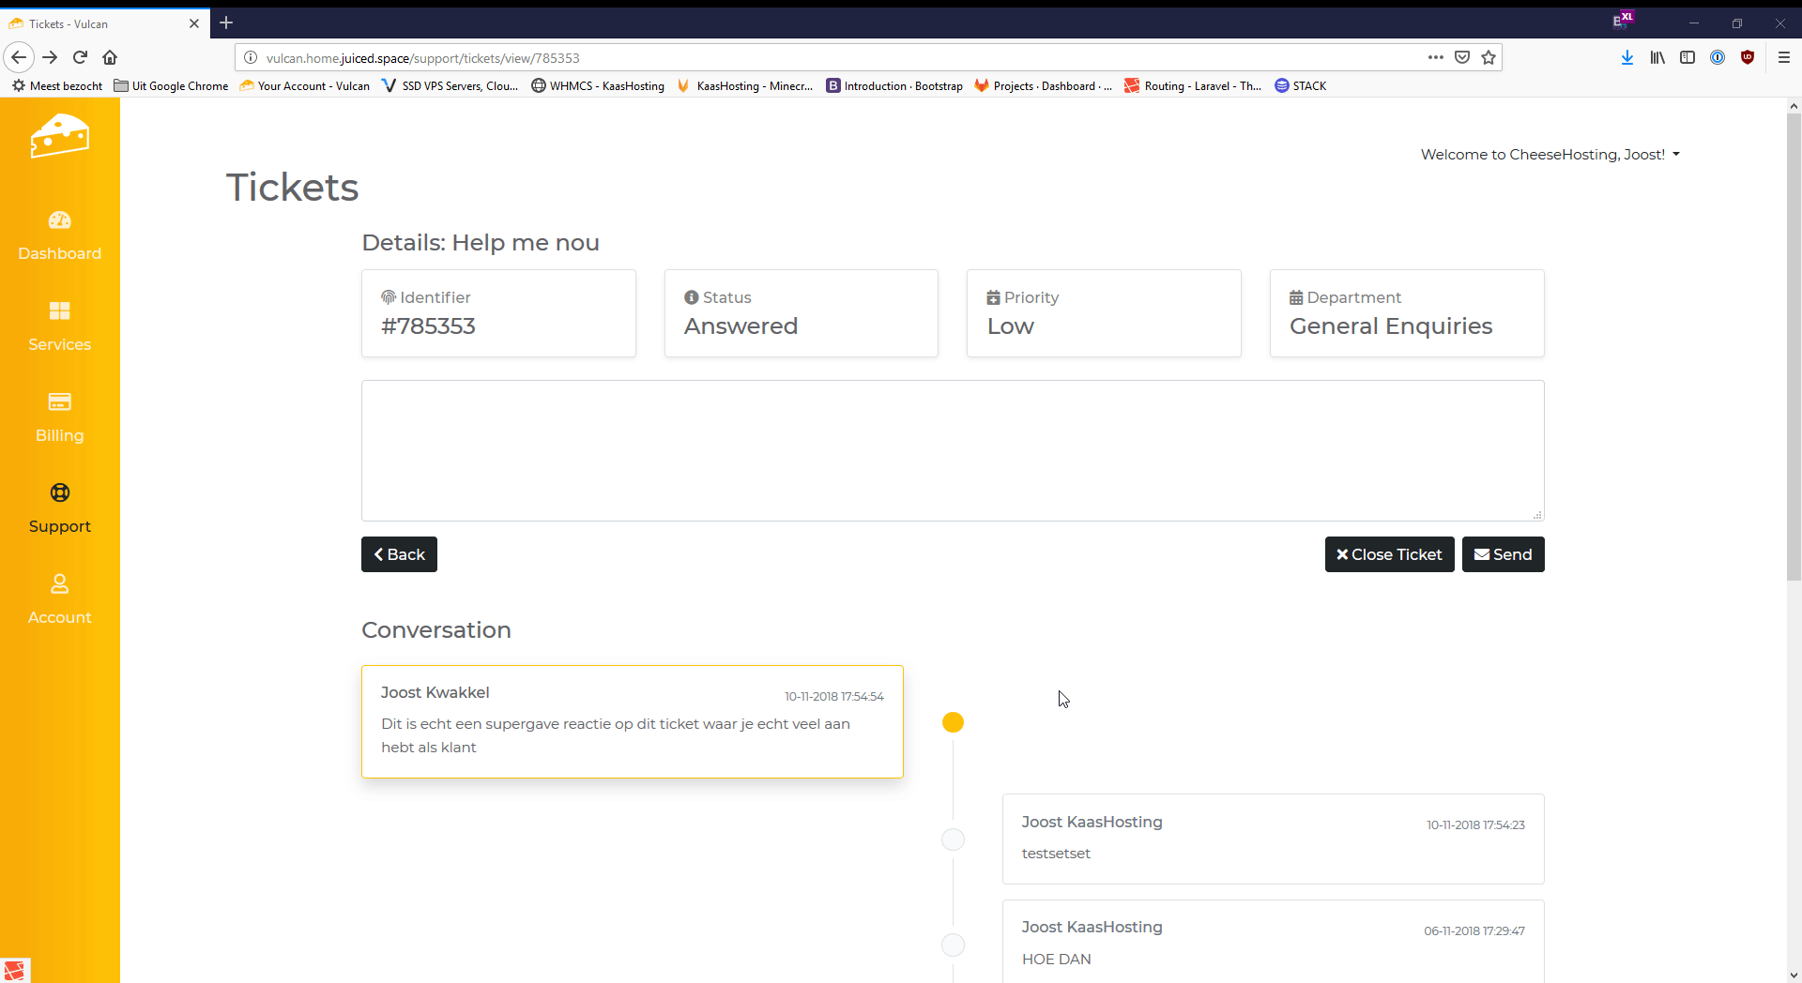Open the Billing card icon
Image resolution: width=1802 pixels, height=983 pixels.
(59, 402)
